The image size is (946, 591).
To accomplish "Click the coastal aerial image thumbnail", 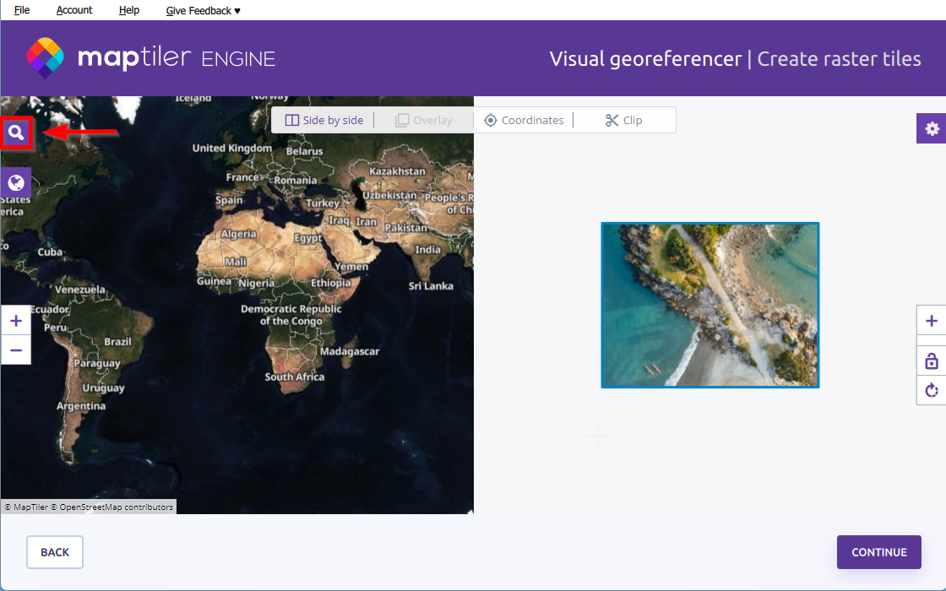I will point(709,305).
